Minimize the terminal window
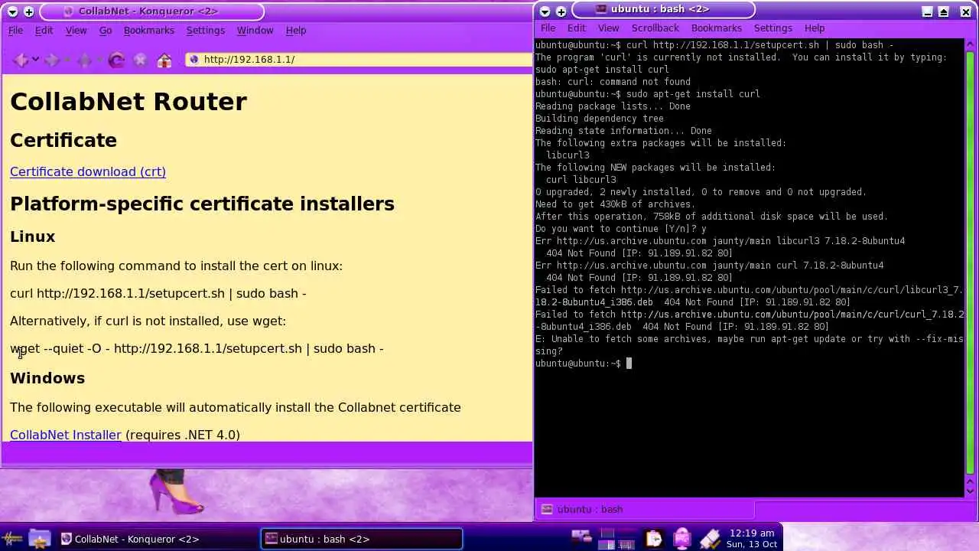 coord(927,11)
